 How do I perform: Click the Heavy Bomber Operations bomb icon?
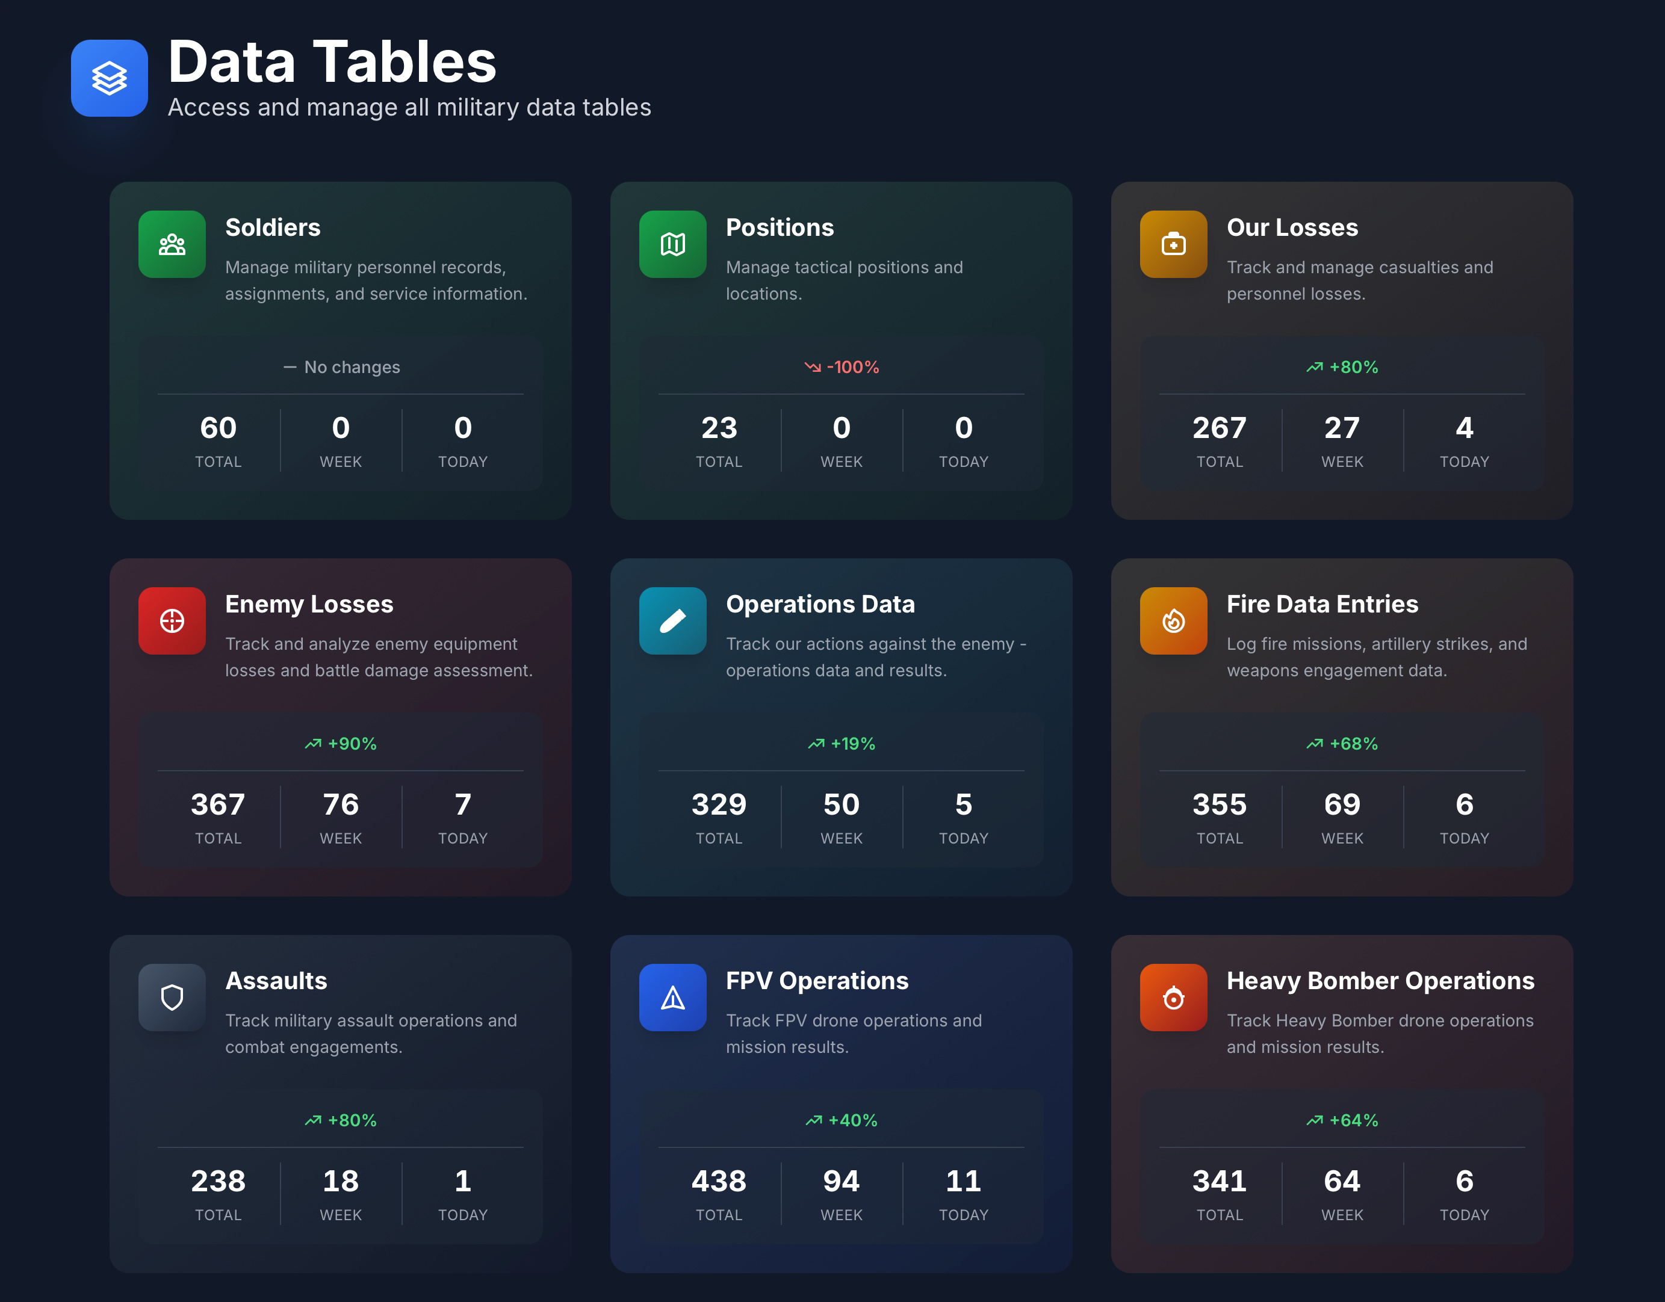[x=1173, y=997]
